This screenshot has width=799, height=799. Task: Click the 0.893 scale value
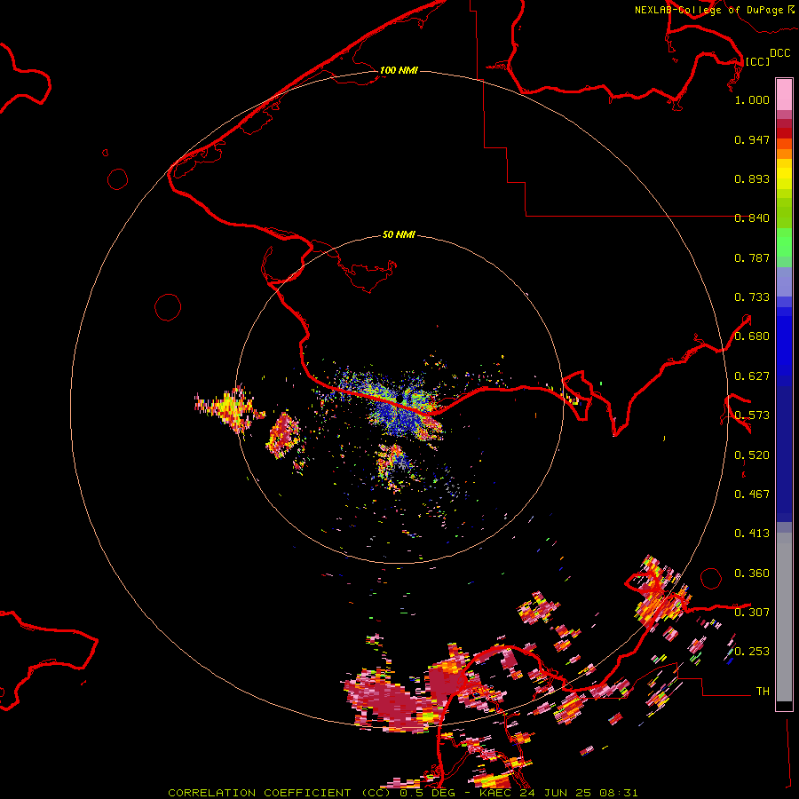752,178
